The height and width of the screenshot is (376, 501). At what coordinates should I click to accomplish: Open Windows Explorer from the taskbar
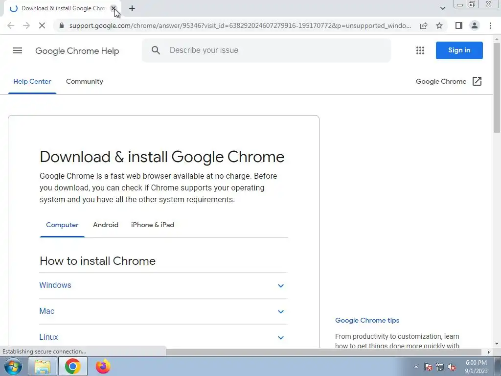tap(43, 366)
